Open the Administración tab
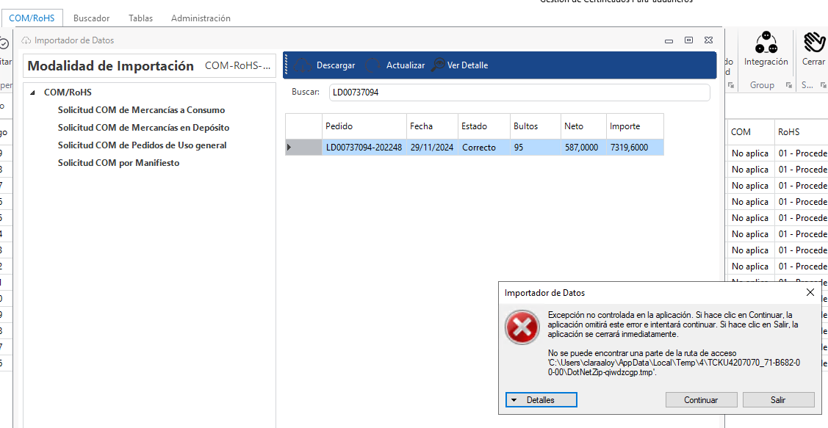This screenshot has height=428, width=828. [201, 18]
